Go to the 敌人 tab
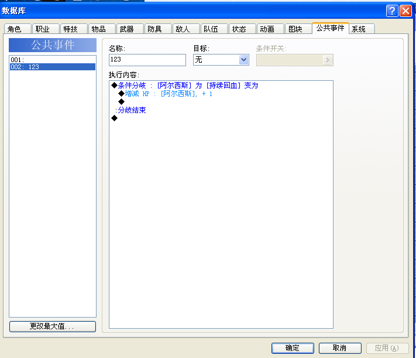416x358 pixels. pyautogui.click(x=186, y=29)
